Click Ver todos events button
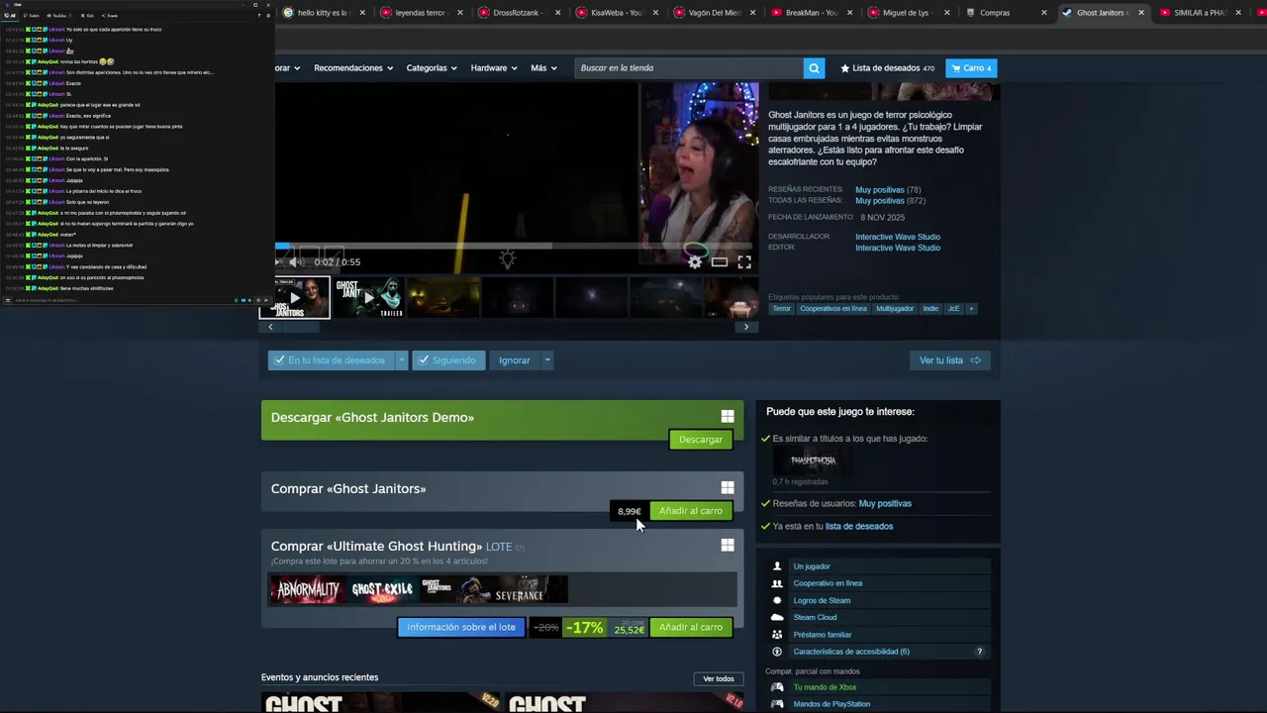The height and width of the screenshot is (713, 1267). click(719, 679)
